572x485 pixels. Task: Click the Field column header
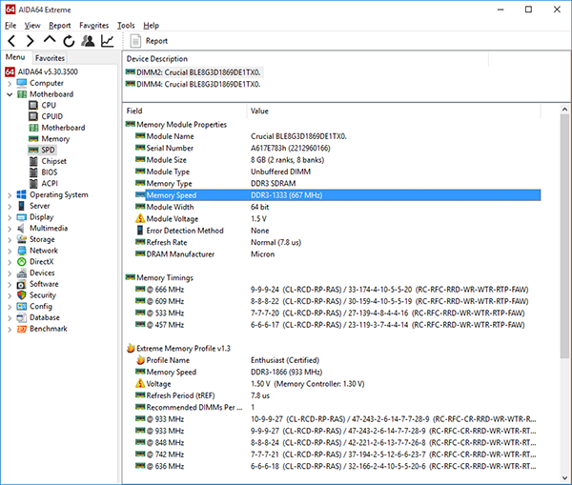(x=185, y=111)
